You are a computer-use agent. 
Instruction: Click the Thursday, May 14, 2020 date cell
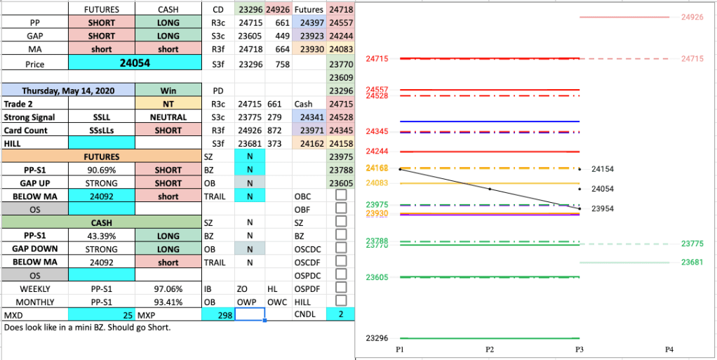pos(67,91)
